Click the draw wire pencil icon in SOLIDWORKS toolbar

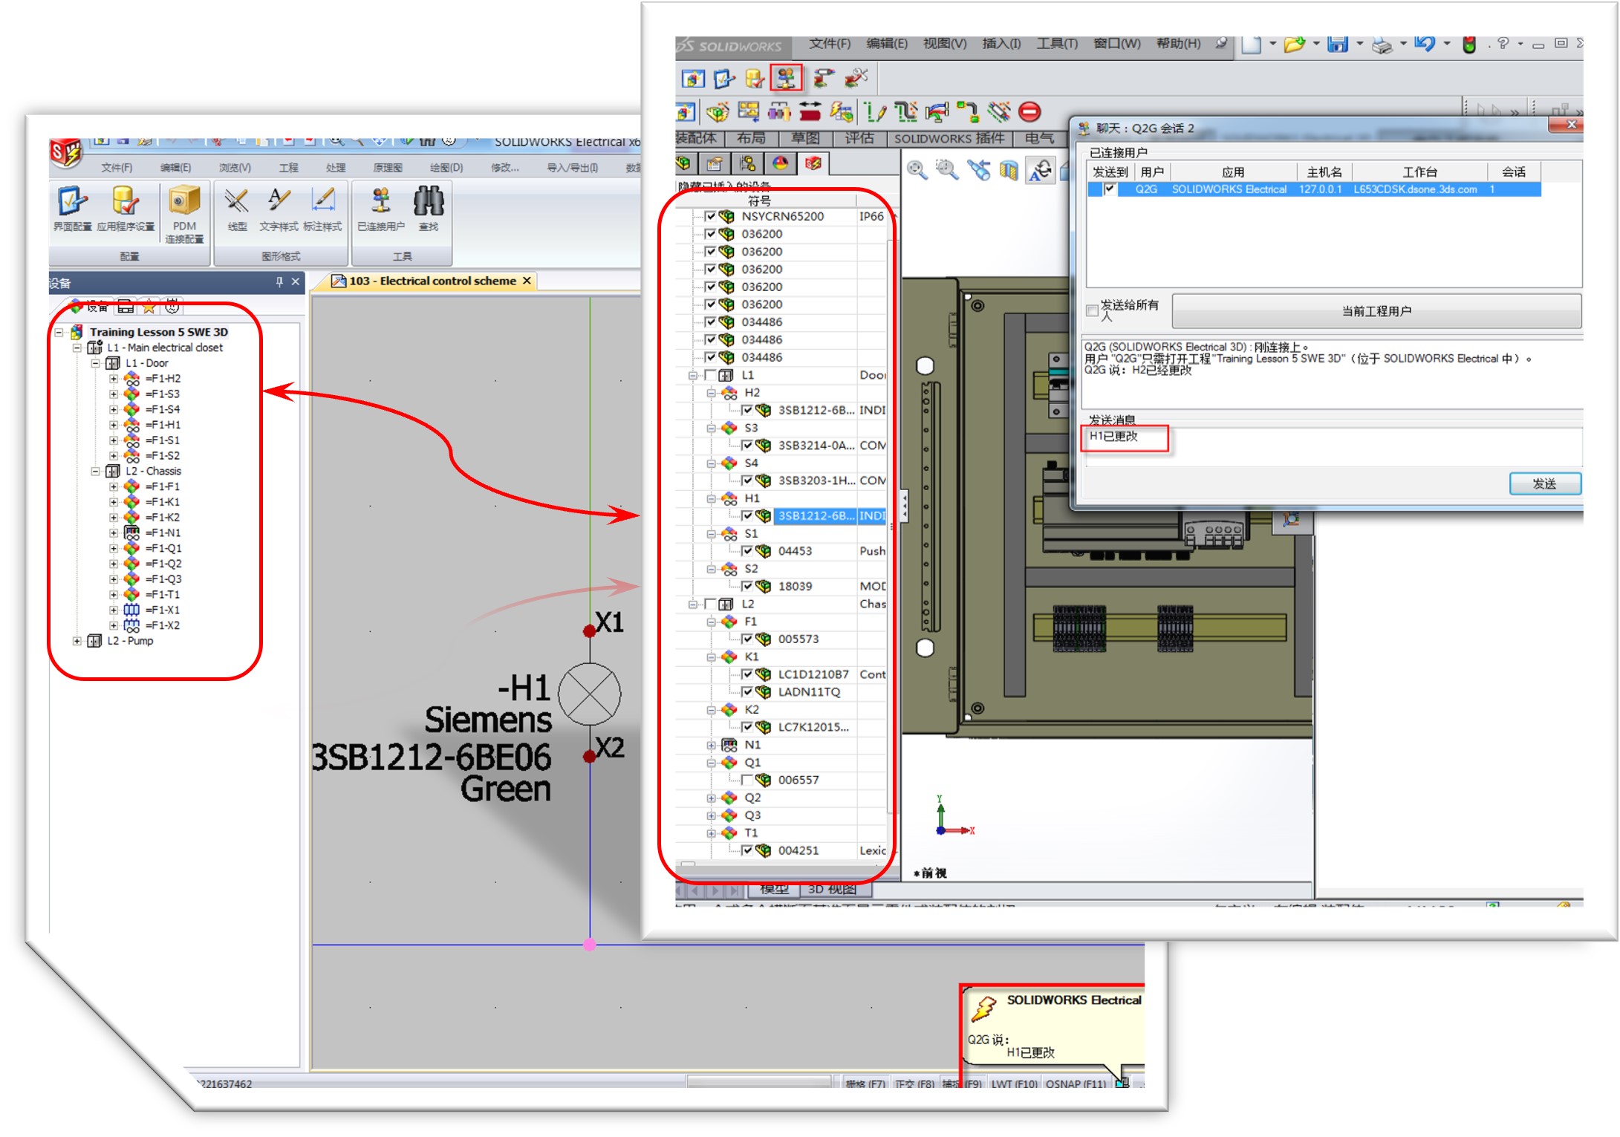point(875,111)
